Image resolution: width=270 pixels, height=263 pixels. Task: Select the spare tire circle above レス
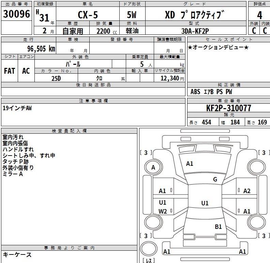pyautogui.click(x=149, y=249)
